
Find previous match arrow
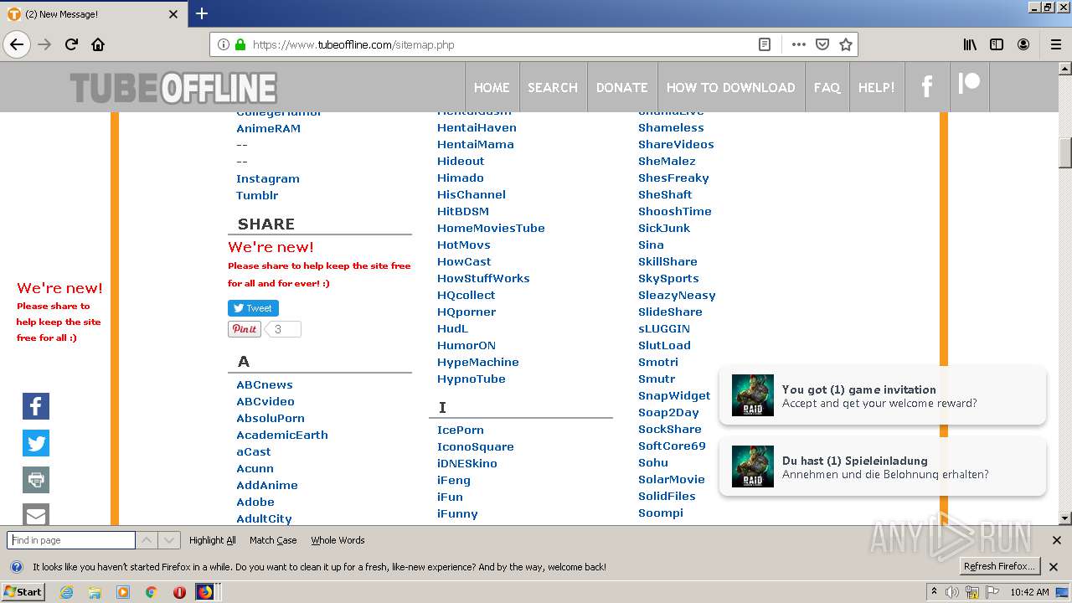point(147,540)
